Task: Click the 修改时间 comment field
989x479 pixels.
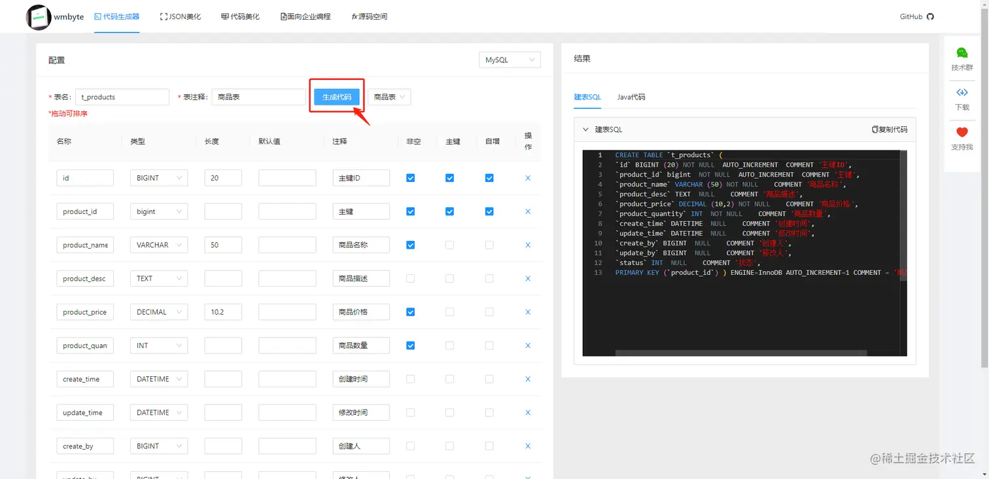Action: point(361,413)
